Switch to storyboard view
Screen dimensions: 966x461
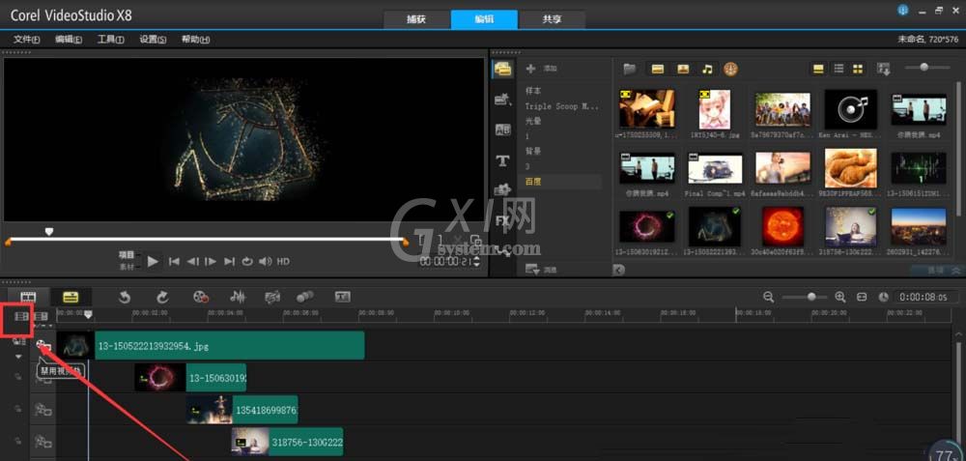click(x=28, y=297)
